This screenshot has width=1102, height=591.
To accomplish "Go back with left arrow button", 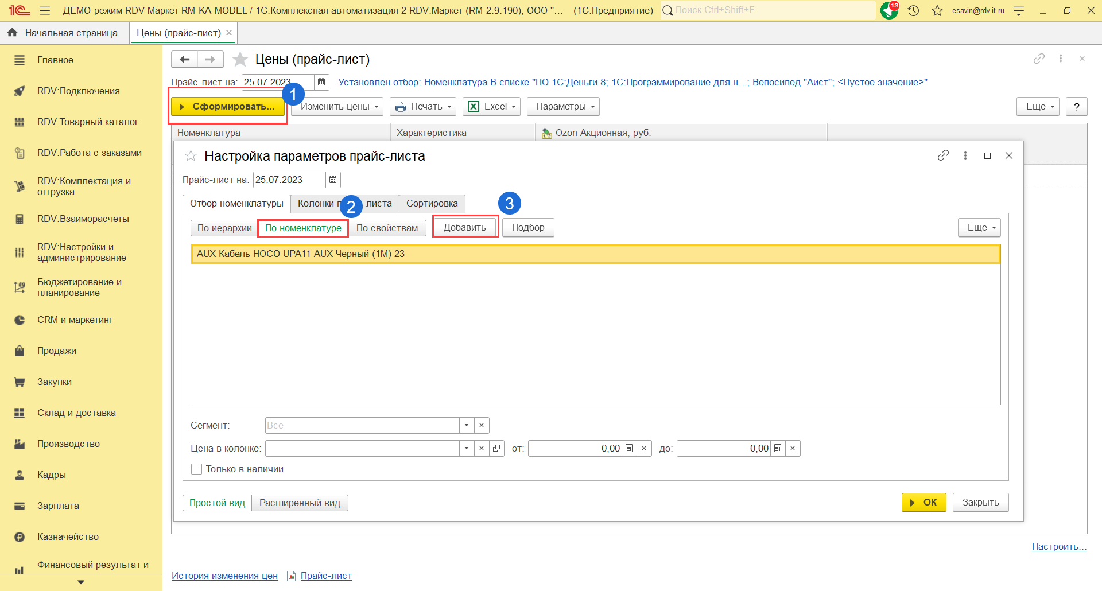I will coord(184,59).
